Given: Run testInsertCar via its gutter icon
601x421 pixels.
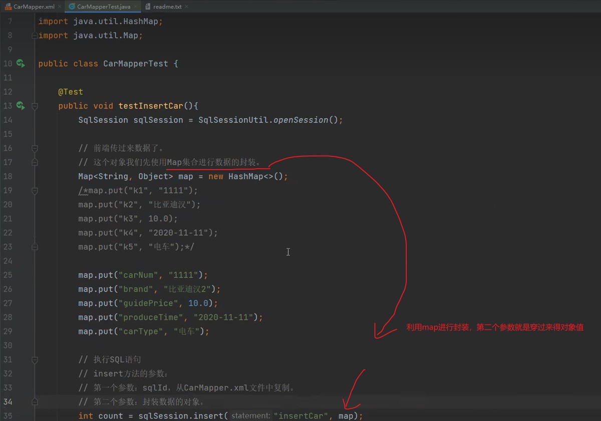Looking at the screenshot, I should (20, 106).
